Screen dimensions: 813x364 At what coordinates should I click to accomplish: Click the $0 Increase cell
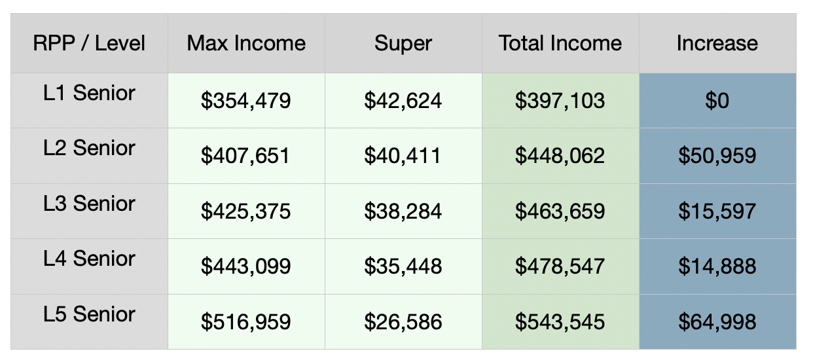717,101
